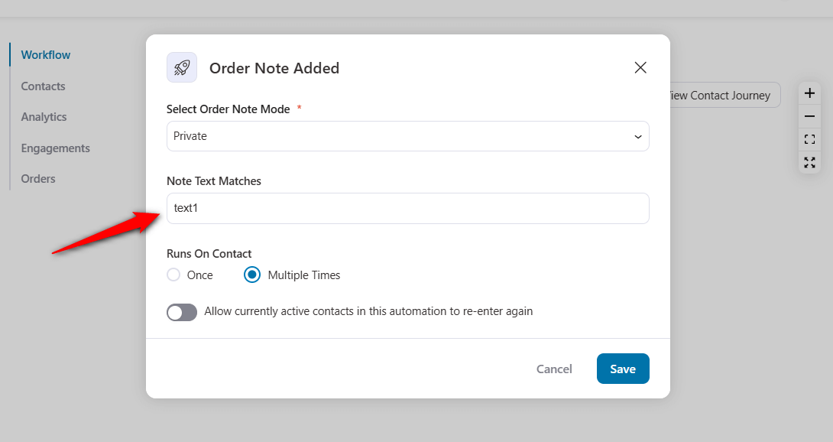The width and height of the screenshot is (833, 442).
Task: Click the chevron arrow in the Private dropdown
Action: click(x=637, y=137)
